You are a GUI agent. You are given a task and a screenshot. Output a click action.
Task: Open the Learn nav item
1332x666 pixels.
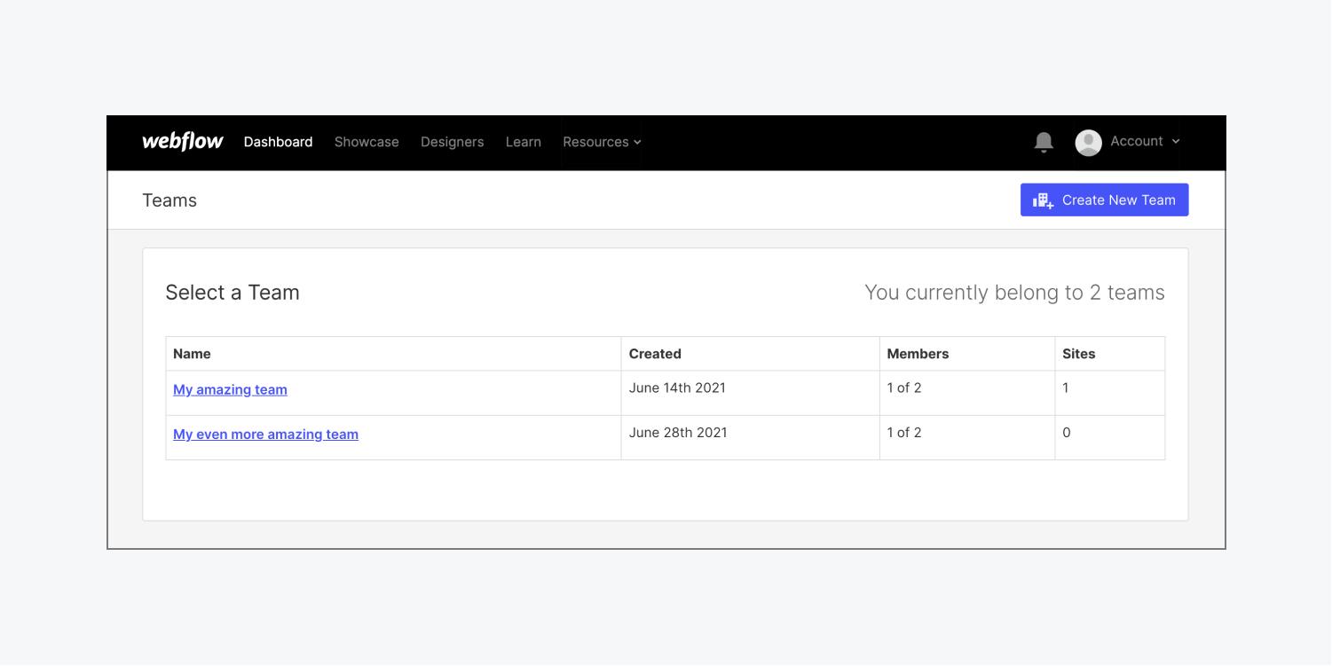pos(524,142)
